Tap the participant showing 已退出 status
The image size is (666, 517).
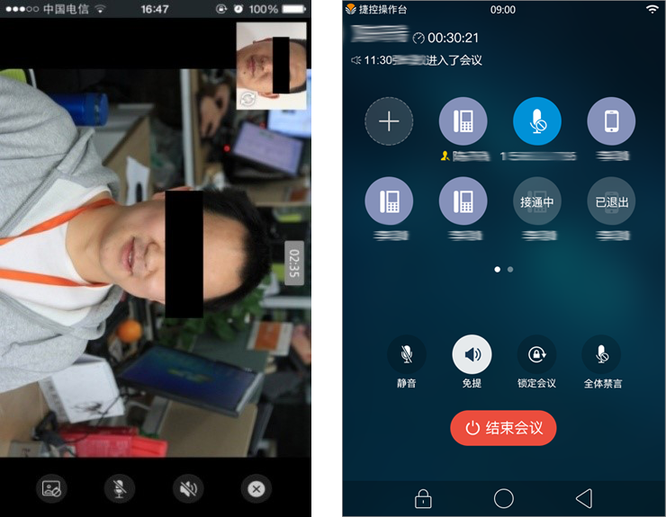610,201
